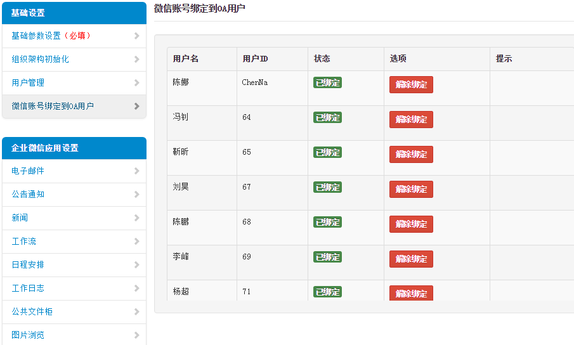Click 解除绑定 in 靳昕's row

(x=411, y=155)
